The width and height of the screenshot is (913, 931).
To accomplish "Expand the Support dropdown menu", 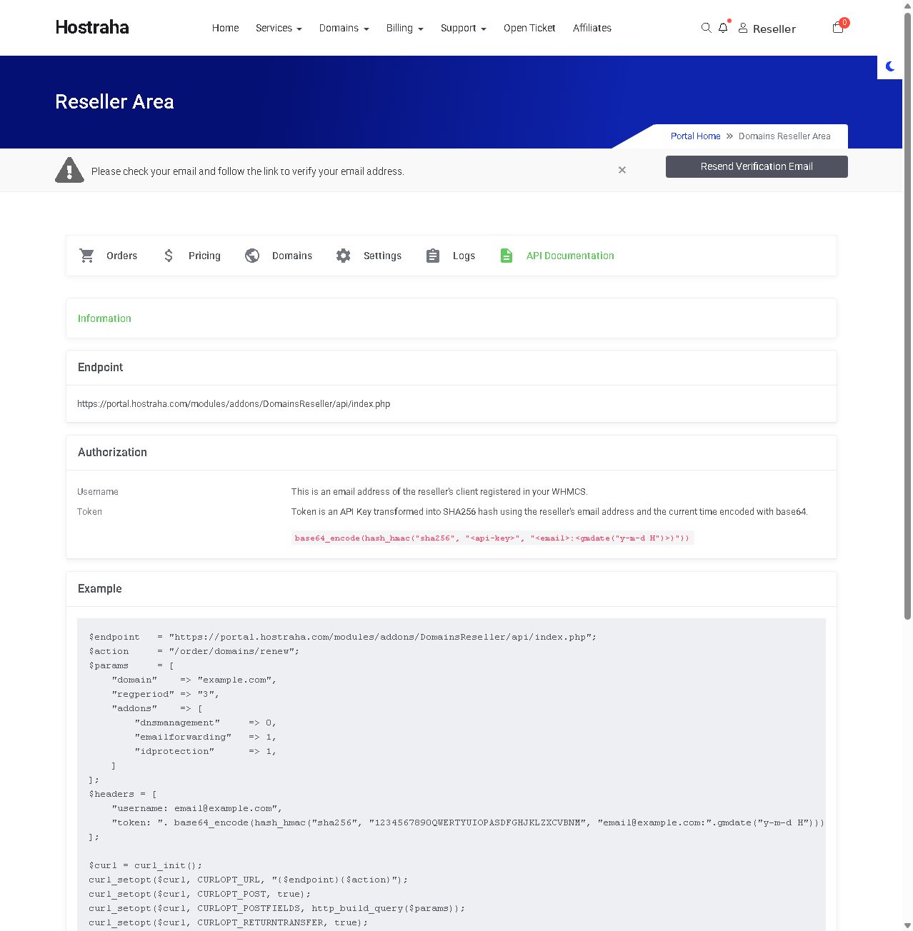I will click(464, 28).
